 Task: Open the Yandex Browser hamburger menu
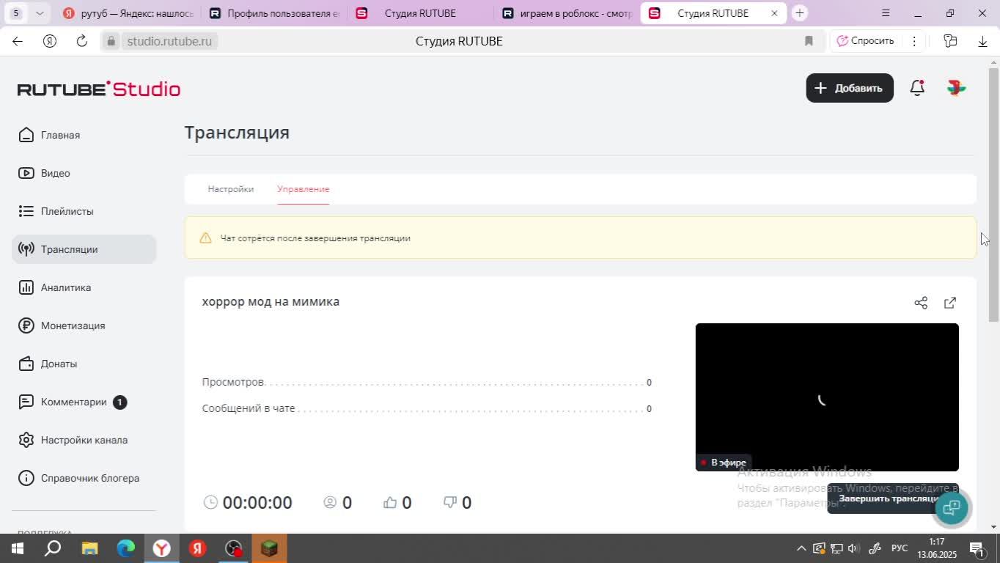[x=886, y=13]
